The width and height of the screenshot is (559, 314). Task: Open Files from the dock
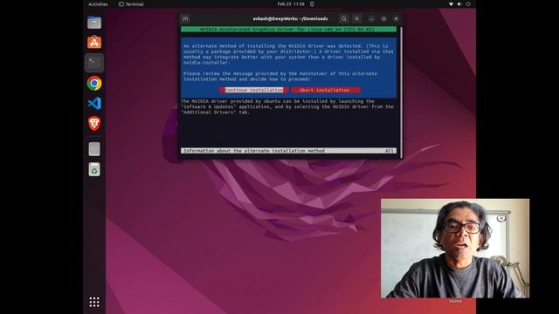pyautogui.click(x=94, y=23)
